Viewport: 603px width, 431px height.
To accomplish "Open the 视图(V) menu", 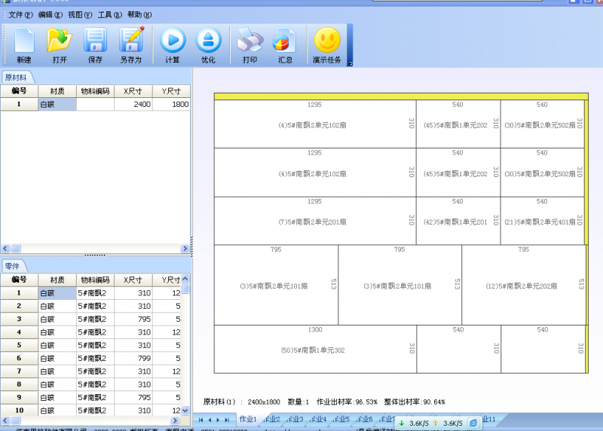I will tap(80, 14).
